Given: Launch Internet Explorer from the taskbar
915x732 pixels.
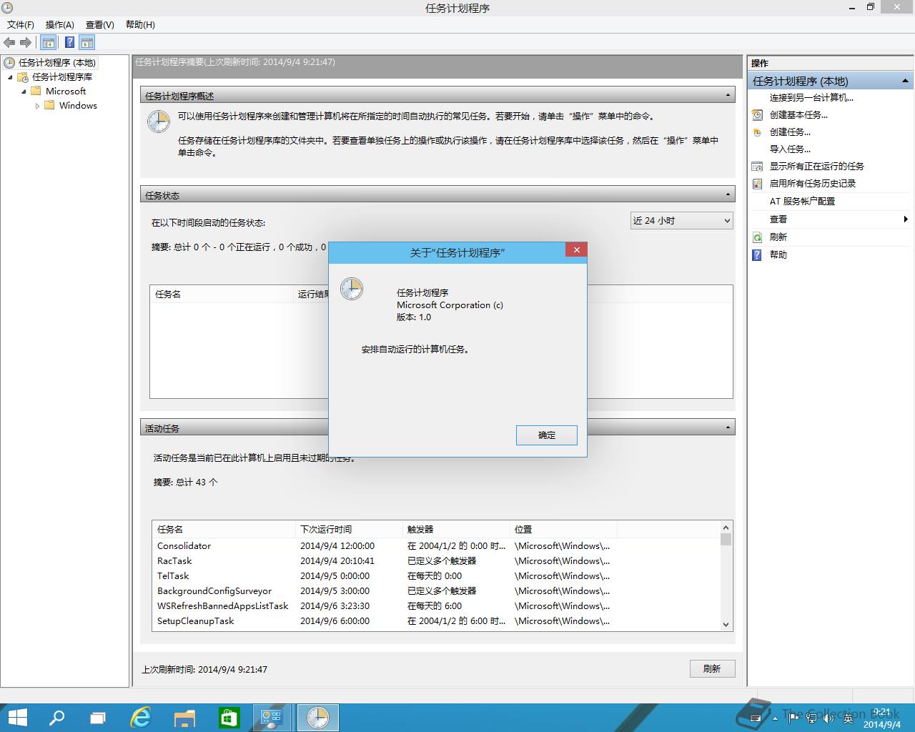Looking at the screenshot, I should (142, 718).
